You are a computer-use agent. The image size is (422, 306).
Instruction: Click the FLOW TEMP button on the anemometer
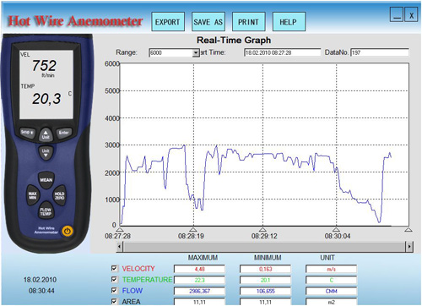click(46, 211)
